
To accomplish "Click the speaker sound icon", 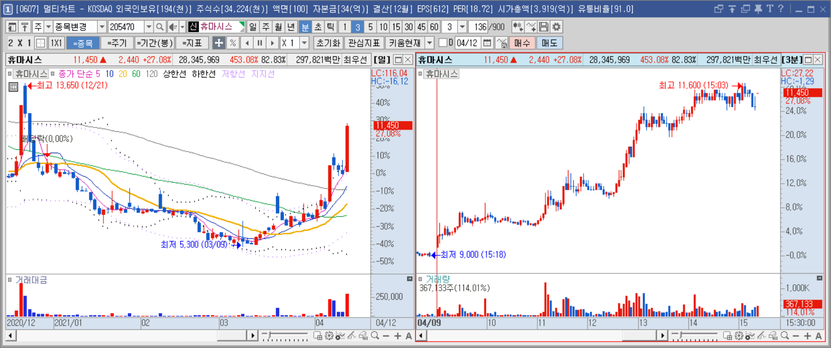I will pyautogui.click(x=173, y=27).
